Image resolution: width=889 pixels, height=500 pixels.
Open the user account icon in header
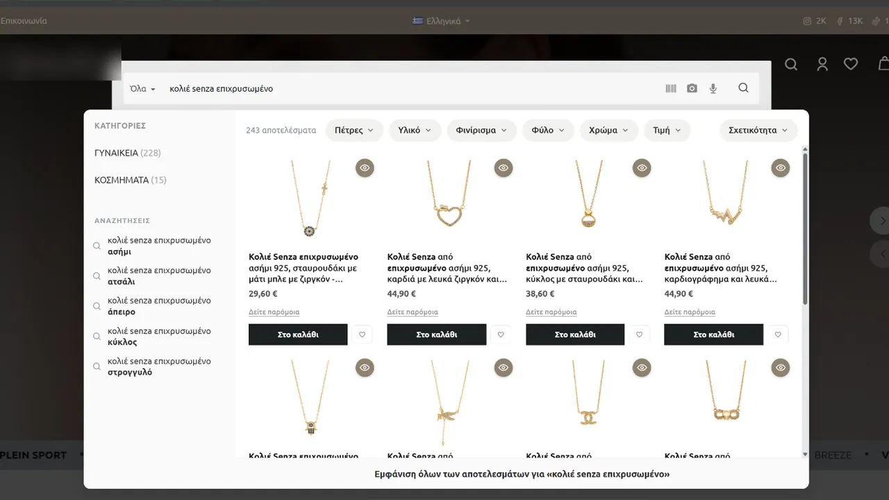(x=822, y=64)
